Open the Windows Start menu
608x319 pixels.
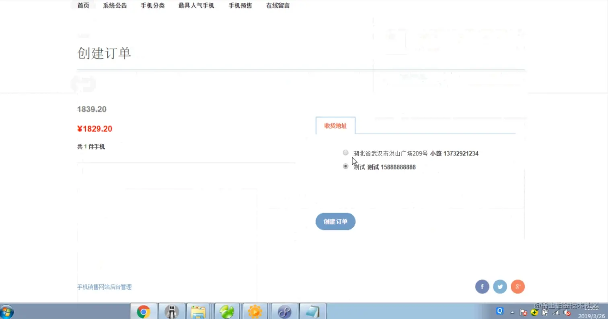tap(7, 312)
